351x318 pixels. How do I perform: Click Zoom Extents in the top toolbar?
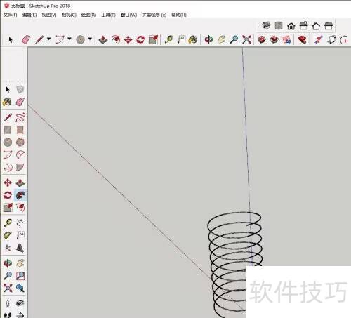246,39
